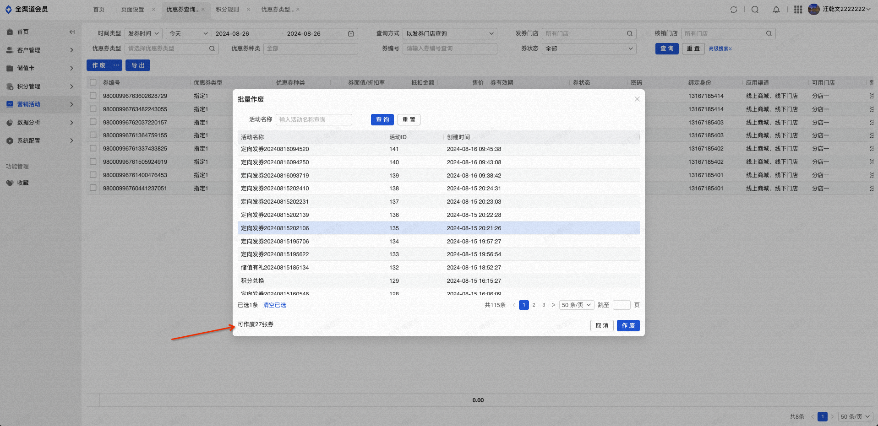Check row 98000996760441237051
878x426 pixels.
coord(93,188)
